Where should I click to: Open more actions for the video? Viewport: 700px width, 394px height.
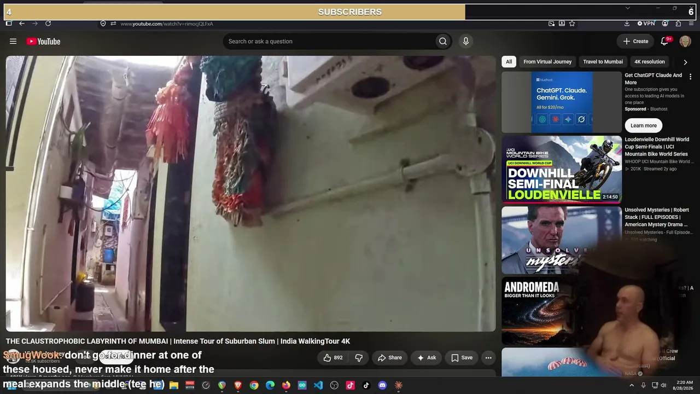pos(488,358)
